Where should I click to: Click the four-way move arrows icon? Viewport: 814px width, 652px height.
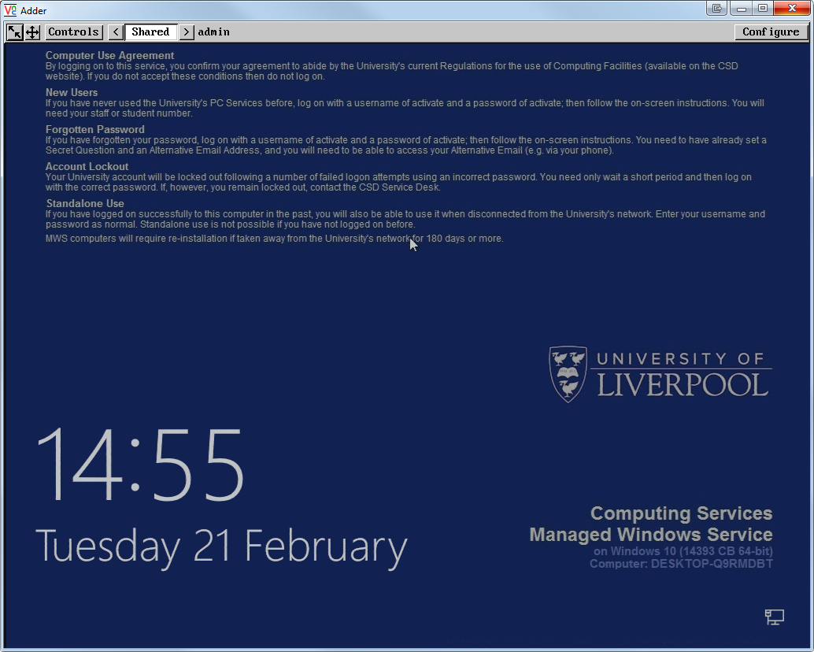click(32, 32)
